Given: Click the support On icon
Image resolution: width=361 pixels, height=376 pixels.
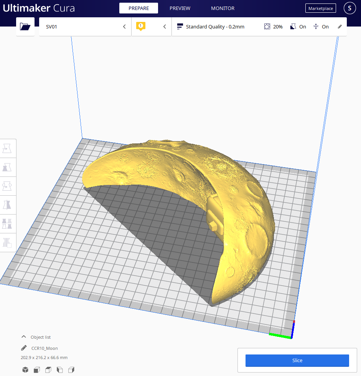Looking at the screenshot, I should pyautogui.click(x=293, y=27).
